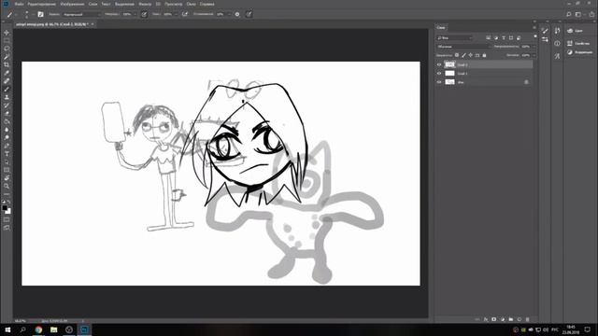The width and height of the screenshot is (598, 336).
Task: Toggle pressure for size button
Action: point(249,14)
